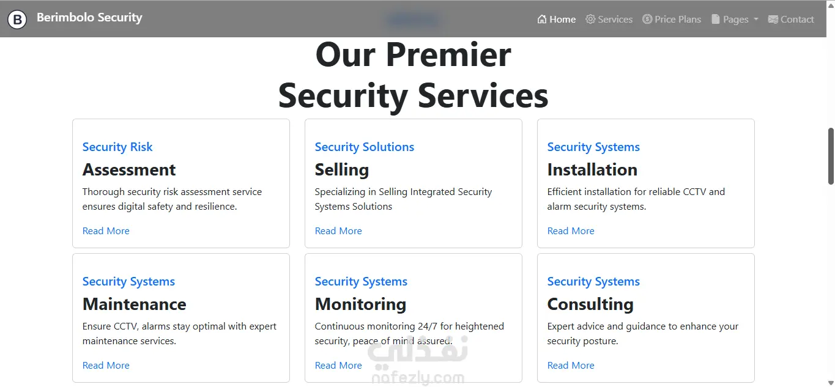Click the page vertical scrollbar thumb
835x387 pixels.
(831, 156)
